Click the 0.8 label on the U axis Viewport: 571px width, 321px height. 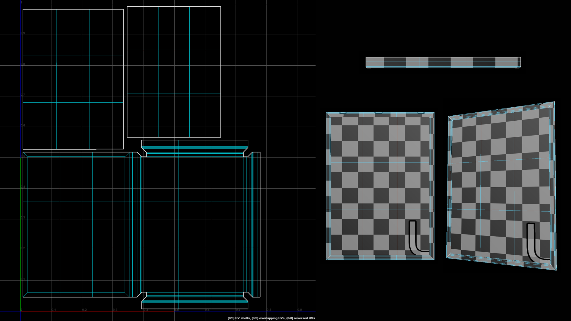tap(269, 310)
